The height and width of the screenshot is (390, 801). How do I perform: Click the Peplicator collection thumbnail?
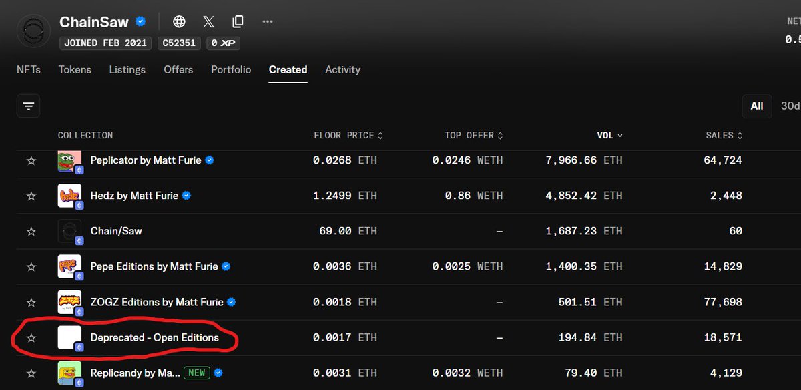pos(69,160)
